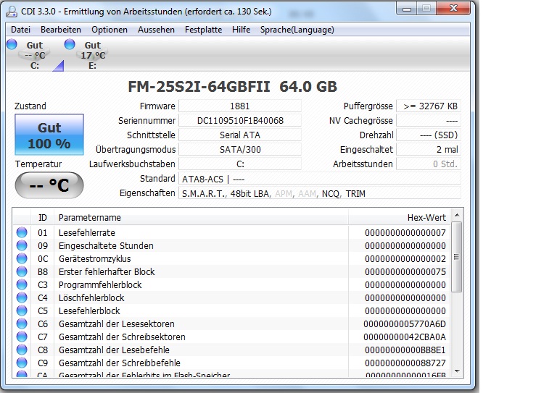557x393 pixels.
Task: Select drive E: with 17 °C
Action: pos(92,55)
